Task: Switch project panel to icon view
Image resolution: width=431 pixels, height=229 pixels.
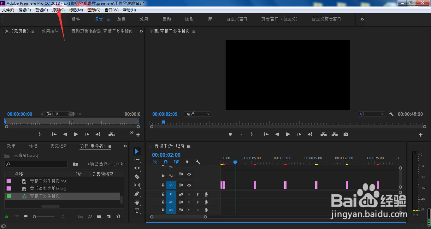Action: click(26, 217)
